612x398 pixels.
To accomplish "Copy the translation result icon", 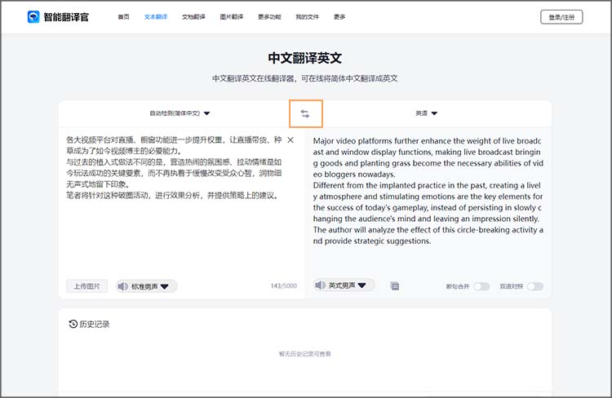I will click(x=394, y=286).
